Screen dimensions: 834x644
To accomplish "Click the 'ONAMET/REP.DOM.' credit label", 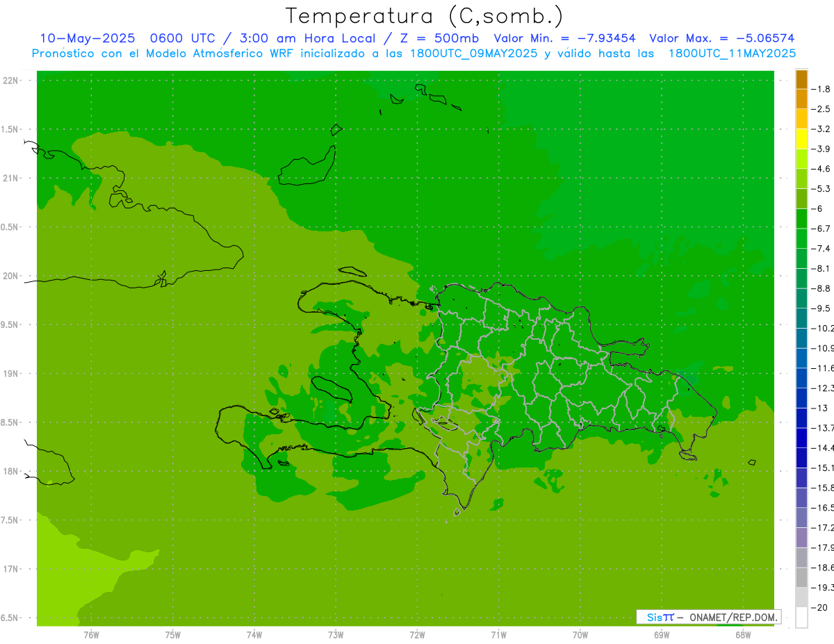I will click(x=733, y=617).
